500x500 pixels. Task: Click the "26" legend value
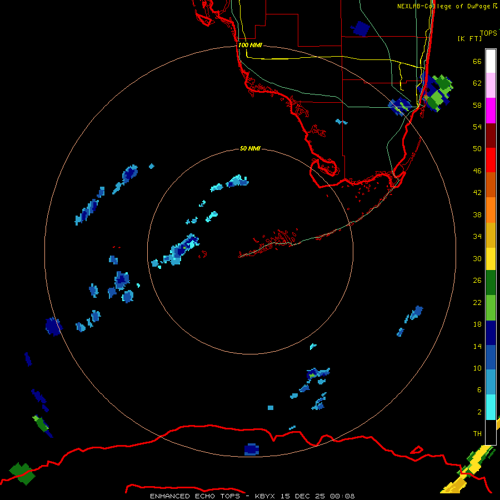coord(477,281)
